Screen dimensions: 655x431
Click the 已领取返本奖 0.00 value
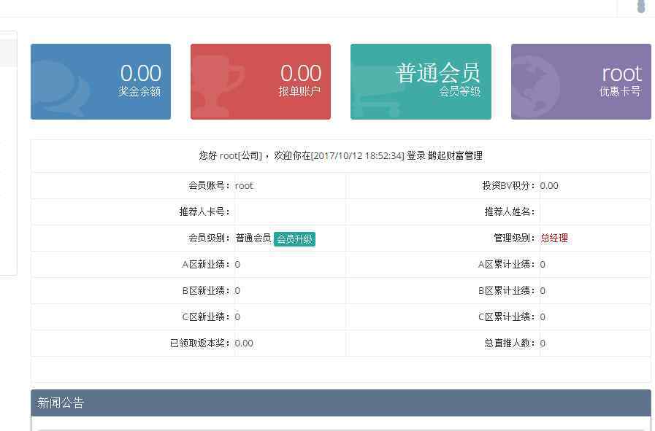click(244, 343)
